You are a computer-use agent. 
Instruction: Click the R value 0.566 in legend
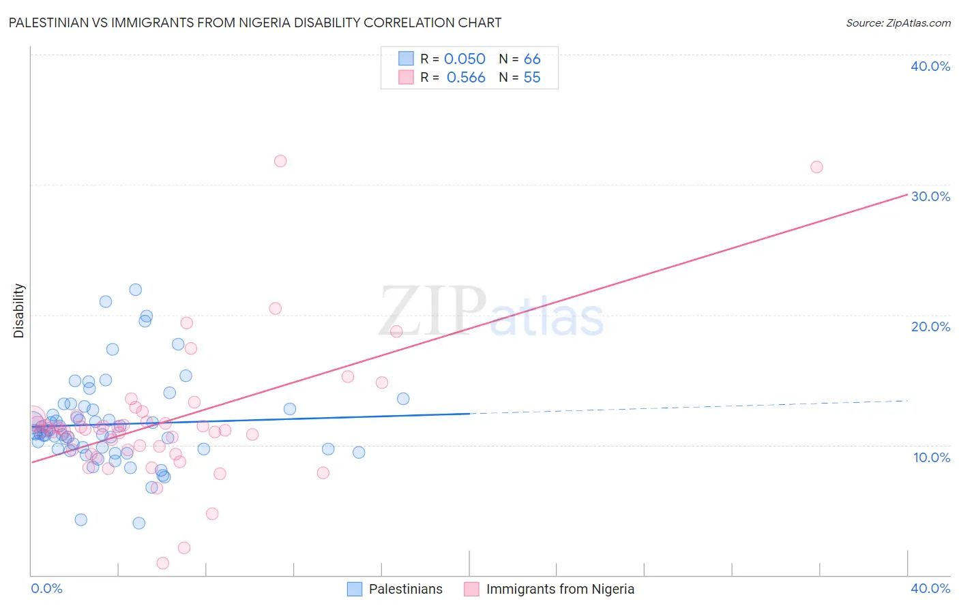[x=466, y=77]
